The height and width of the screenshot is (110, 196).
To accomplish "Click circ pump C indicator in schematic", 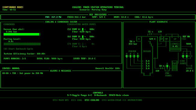I will click(x=190, y=56).
